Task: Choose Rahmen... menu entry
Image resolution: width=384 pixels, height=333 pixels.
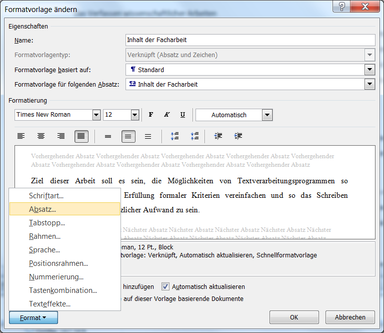Action: [x=64, y=236]
